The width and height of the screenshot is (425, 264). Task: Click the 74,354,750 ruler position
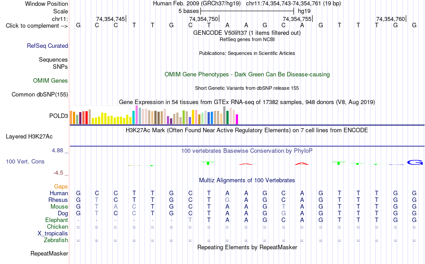point(204,19)
